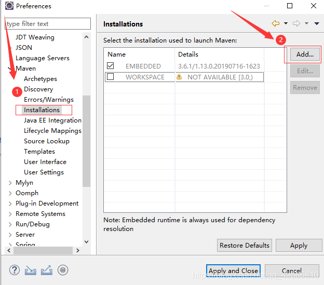Open the Help question mark icon

[15, 270]
